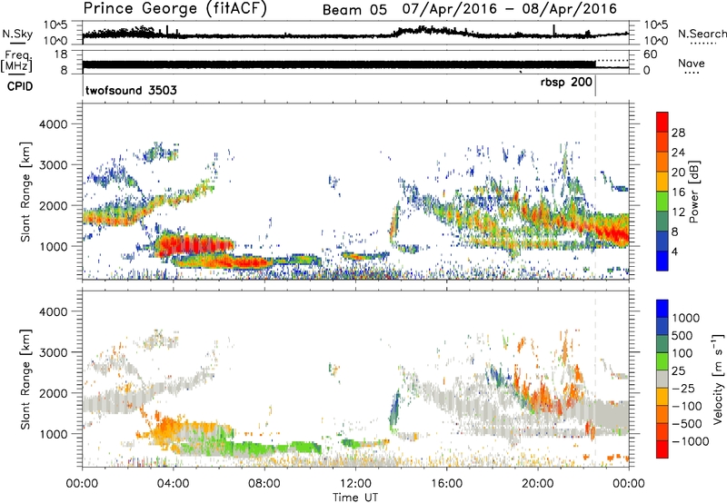Click the "04:00" time tick label
The image size is (727, 503).
pyautogui.click(x=173, y=484)
